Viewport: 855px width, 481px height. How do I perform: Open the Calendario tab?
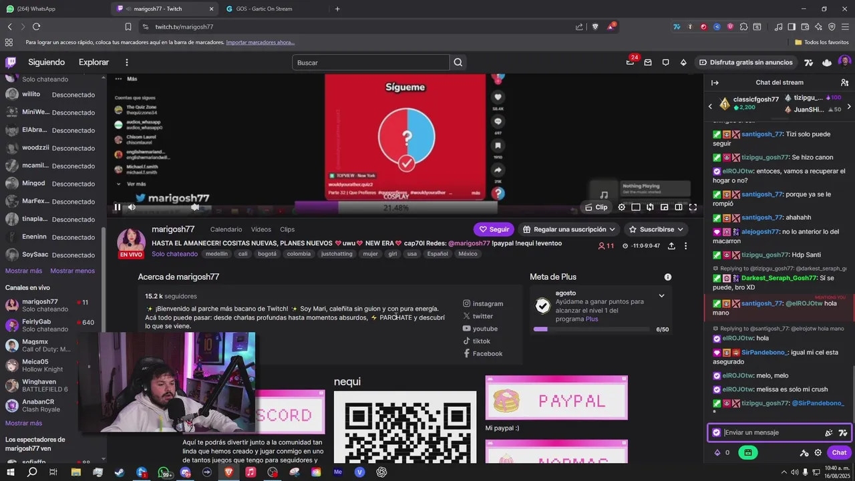click(226, 229)
